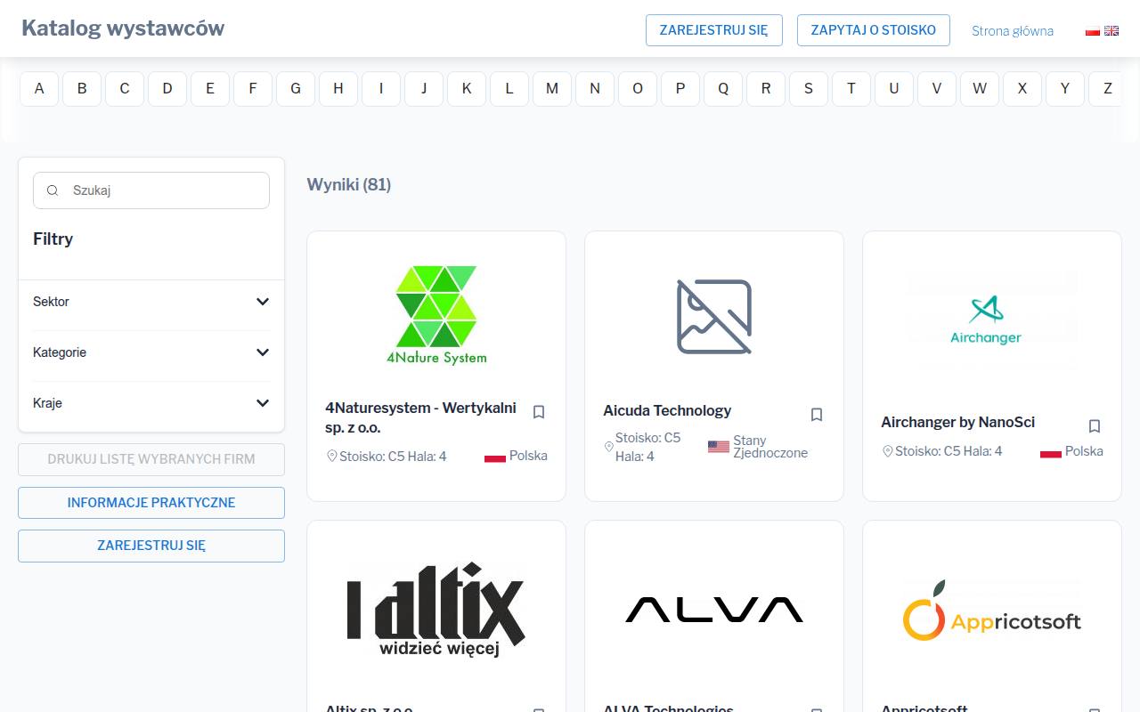
Task: Expand the Kraje filter
Action: 151,403
